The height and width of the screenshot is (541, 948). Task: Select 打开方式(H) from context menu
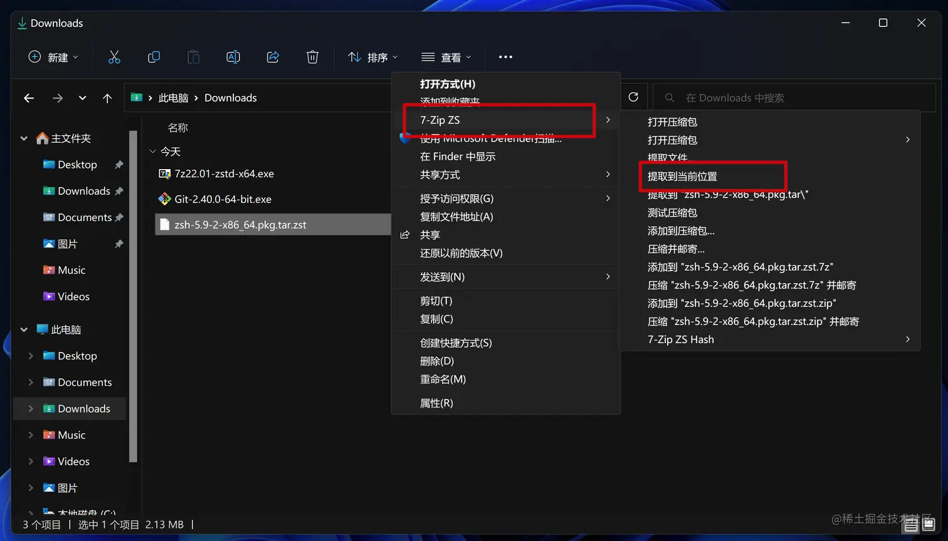pos(506,84)
